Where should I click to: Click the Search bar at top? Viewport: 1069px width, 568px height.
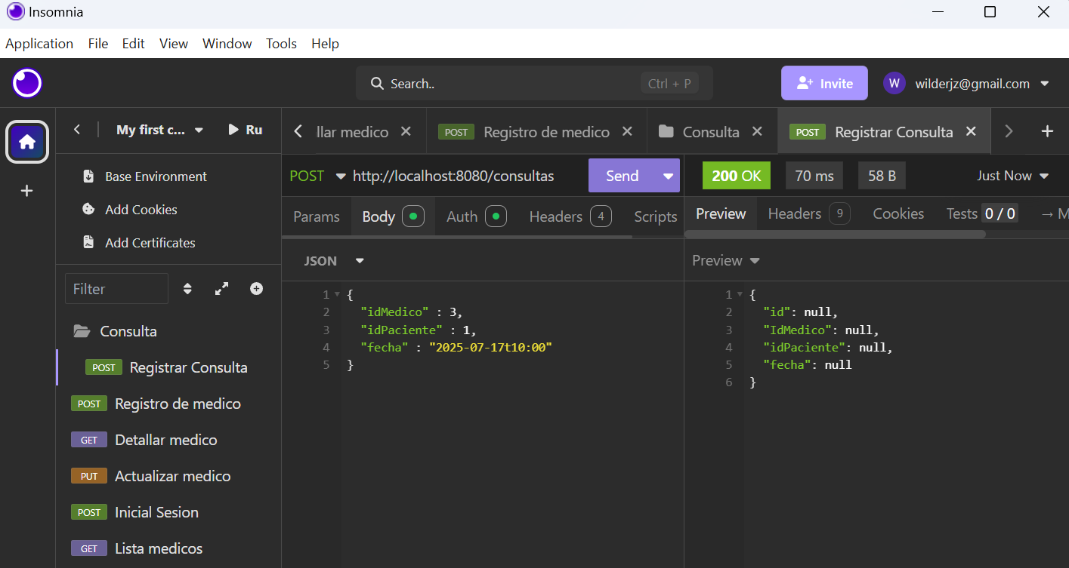(x=534, y=84)
